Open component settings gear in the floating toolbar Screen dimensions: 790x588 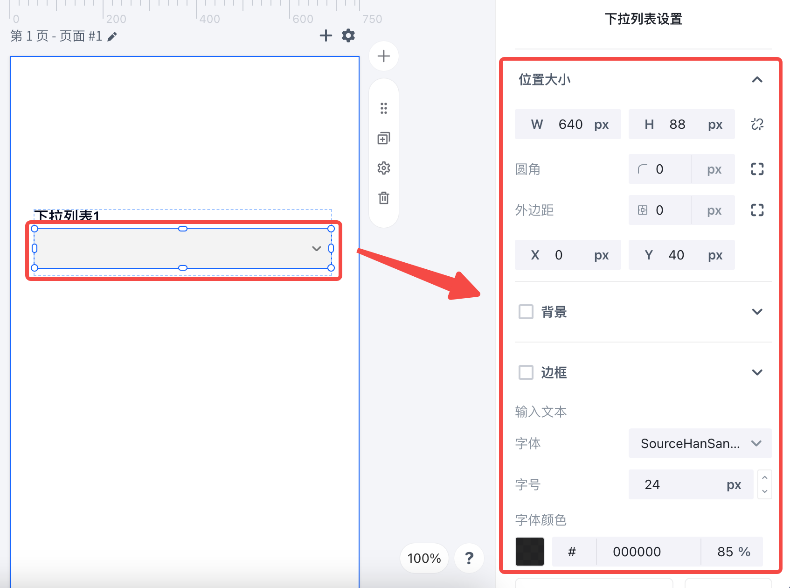(383, 168)
